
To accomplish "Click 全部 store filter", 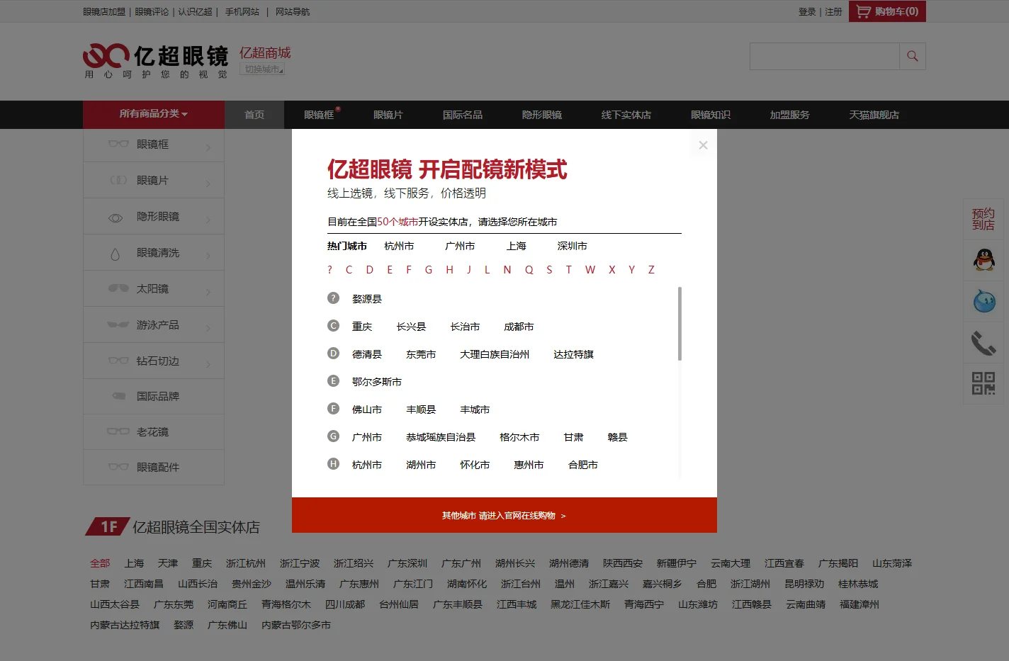I will [100, 563].
